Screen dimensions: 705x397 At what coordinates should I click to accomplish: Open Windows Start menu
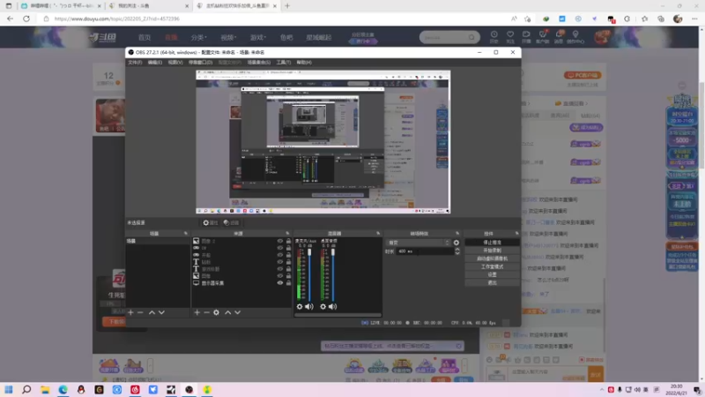[9, 389]
